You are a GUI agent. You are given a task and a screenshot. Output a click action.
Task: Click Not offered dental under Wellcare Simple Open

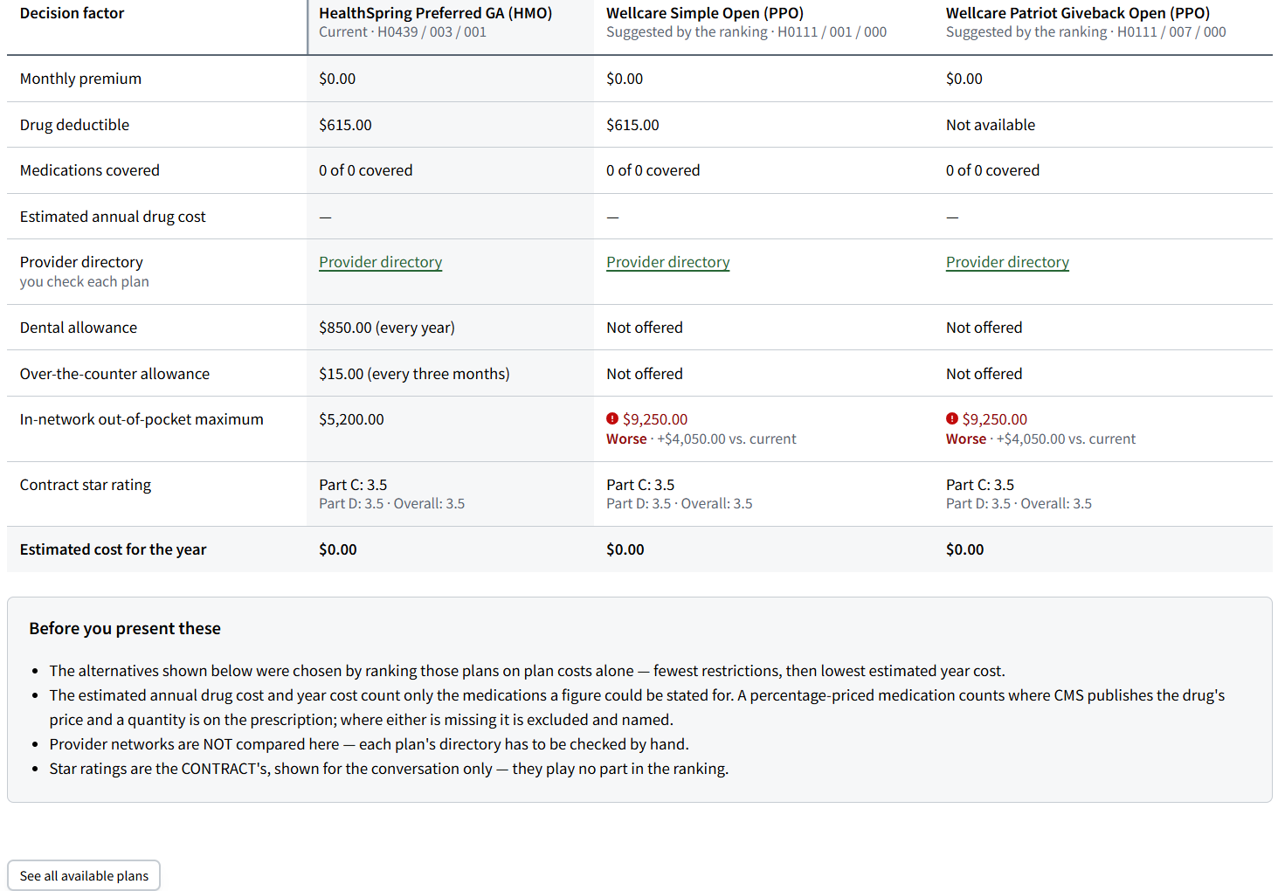tap(645, 328)
